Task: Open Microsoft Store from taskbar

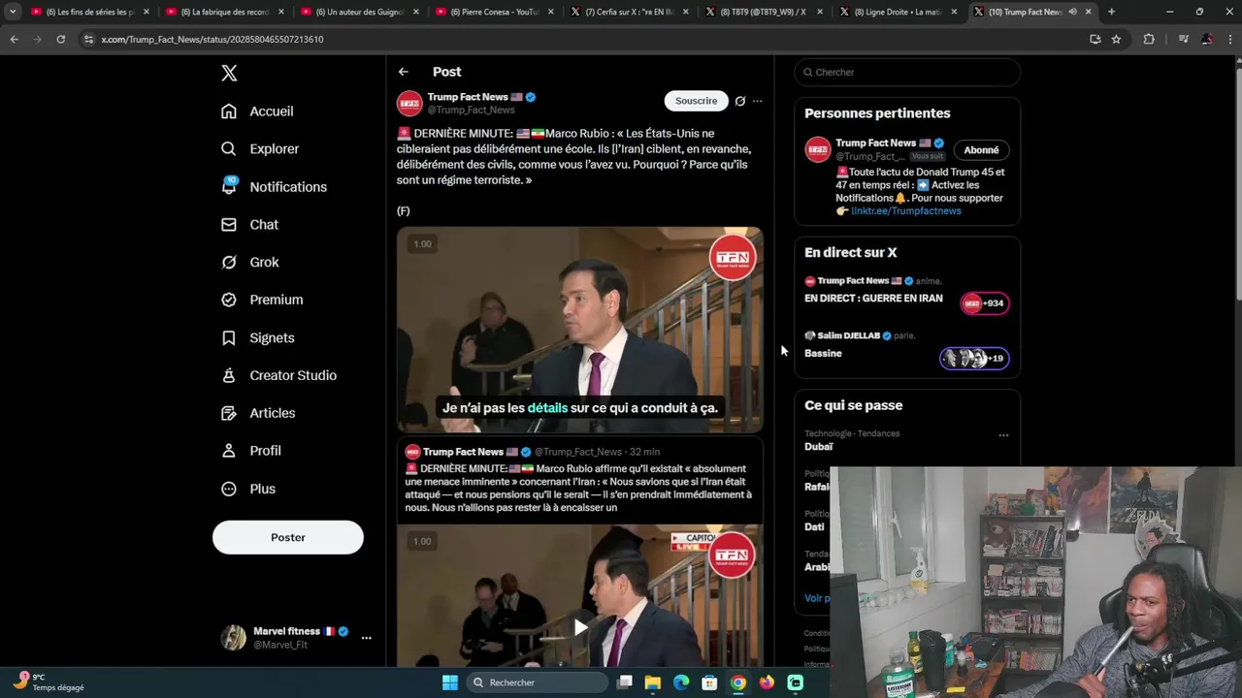Action: [x=709, y=682]
